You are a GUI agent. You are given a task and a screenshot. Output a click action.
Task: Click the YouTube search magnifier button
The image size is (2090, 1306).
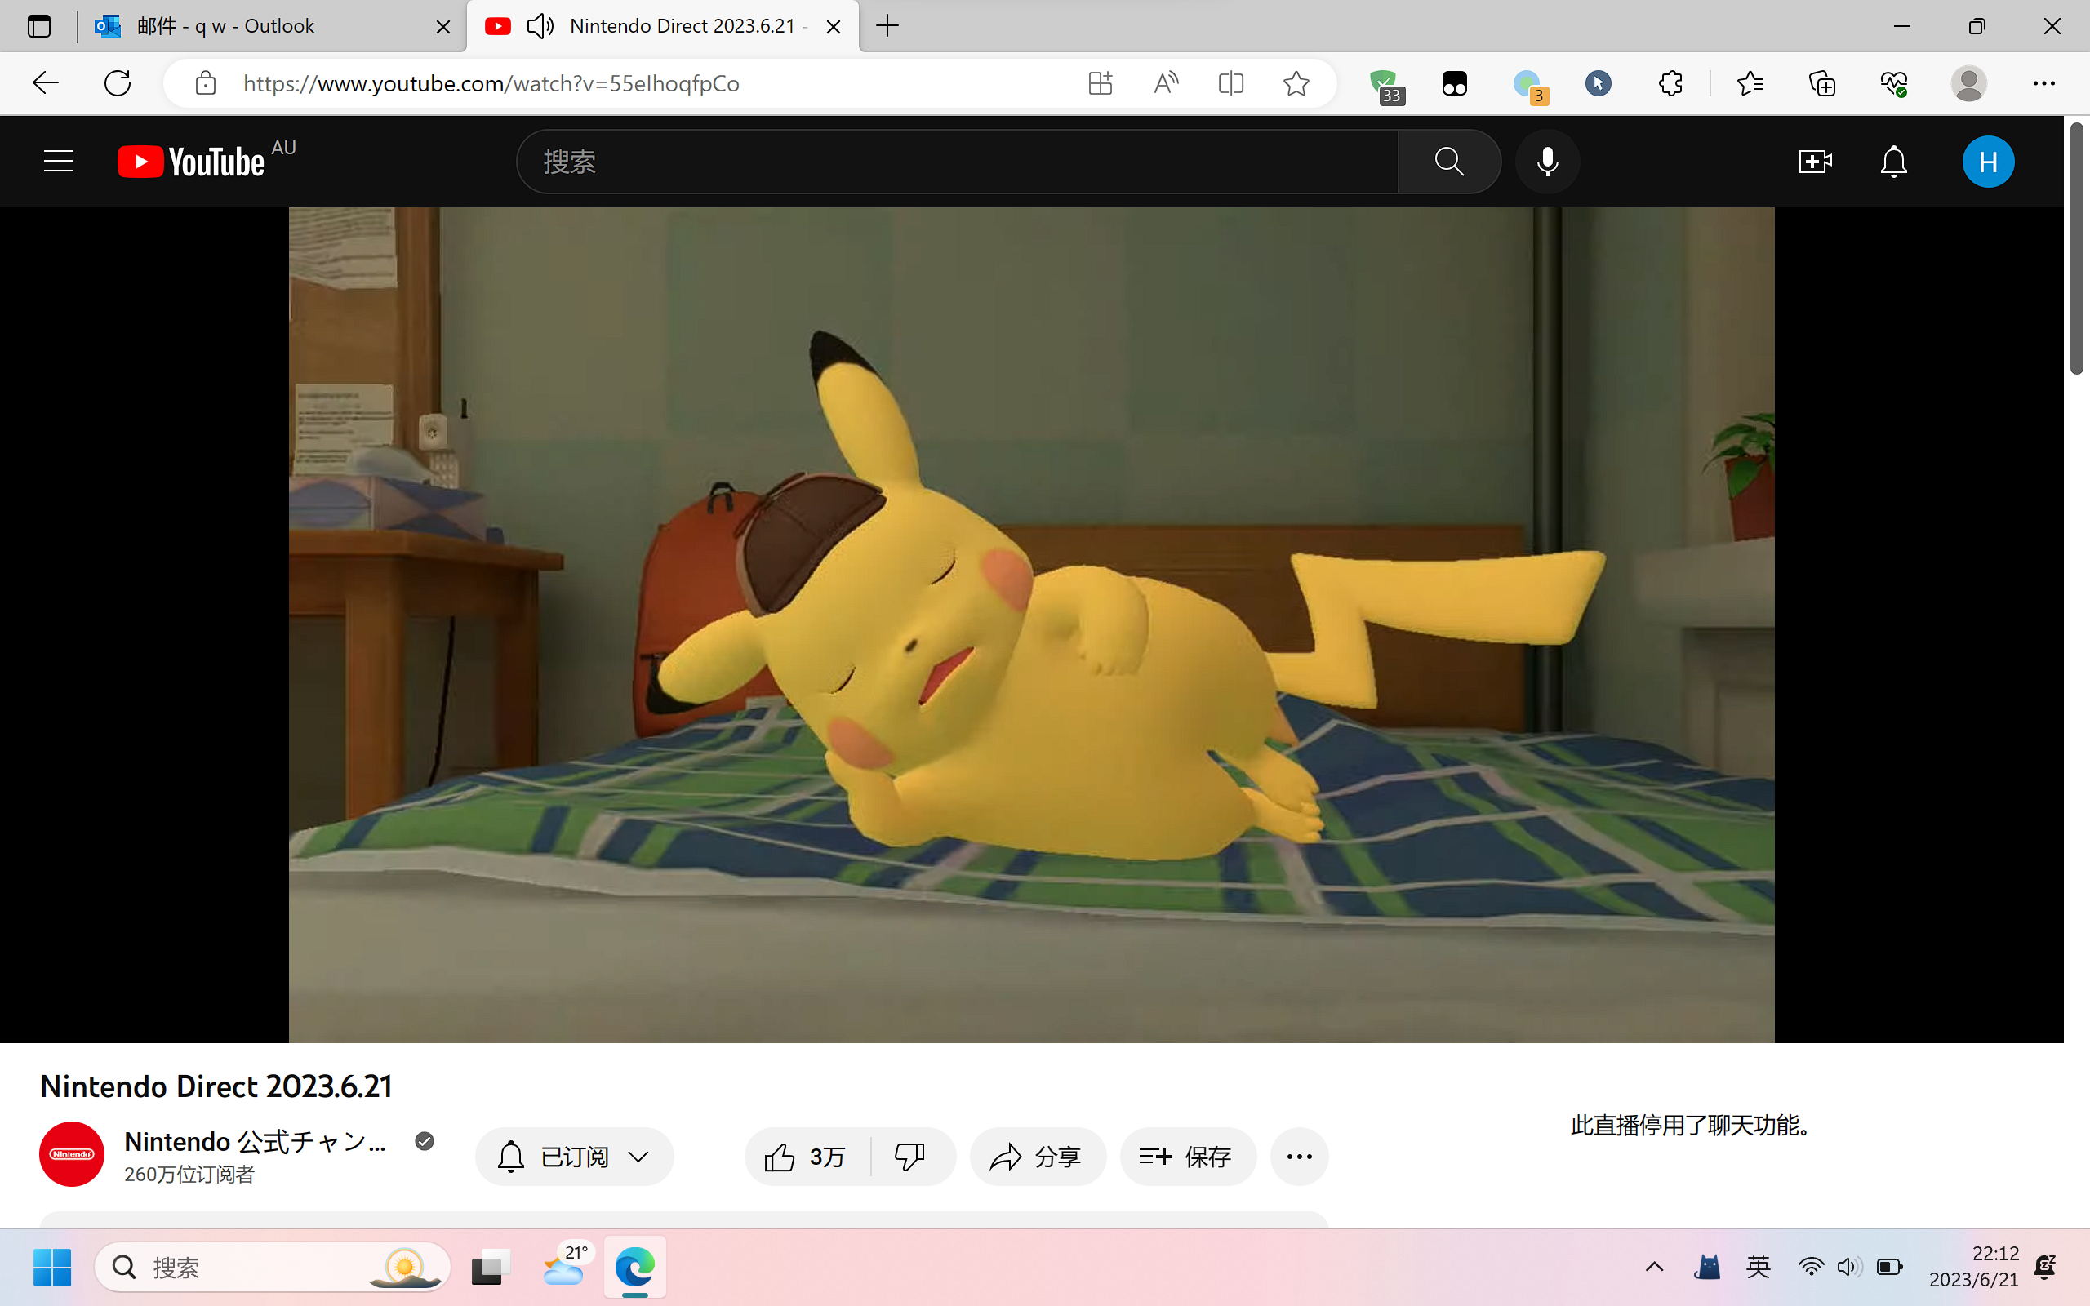coord(1448,162)
